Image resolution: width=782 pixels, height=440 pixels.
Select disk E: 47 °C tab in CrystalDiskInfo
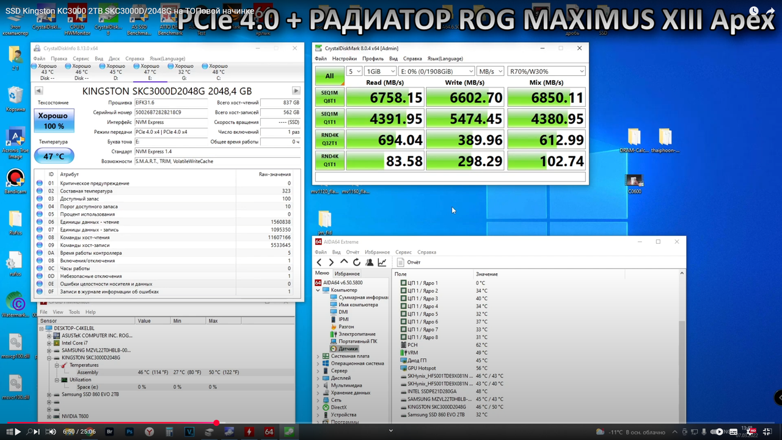pyautogui.click(x=150, y=71)
